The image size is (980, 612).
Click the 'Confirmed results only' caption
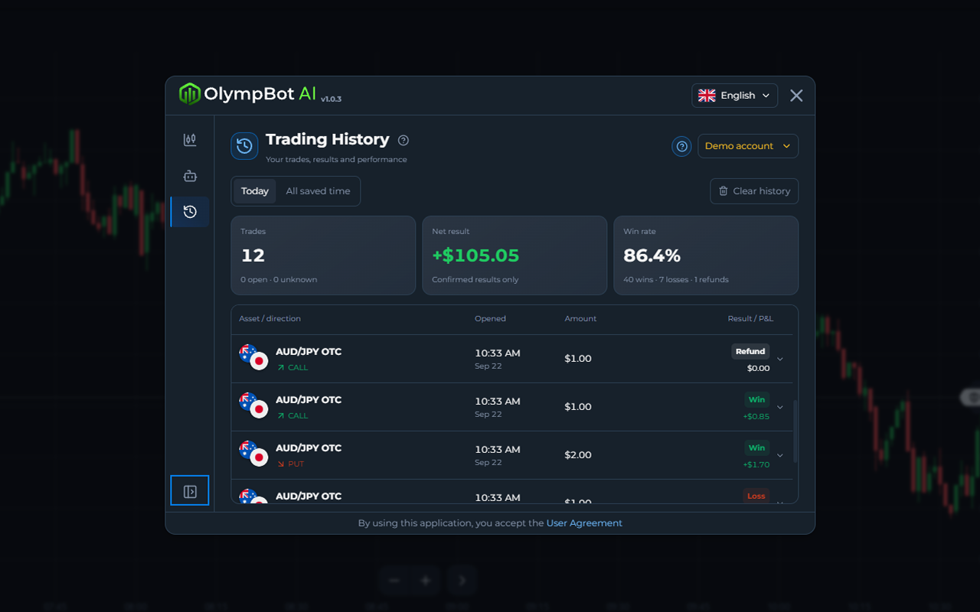tap(475, 279)
